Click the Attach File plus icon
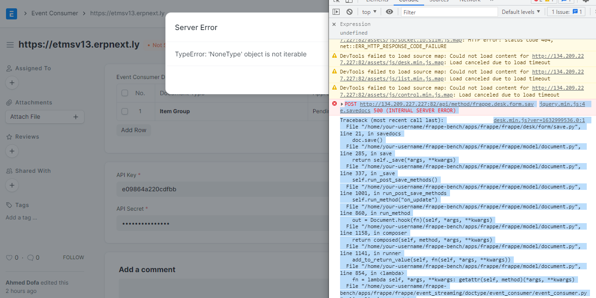 (75, 117)
